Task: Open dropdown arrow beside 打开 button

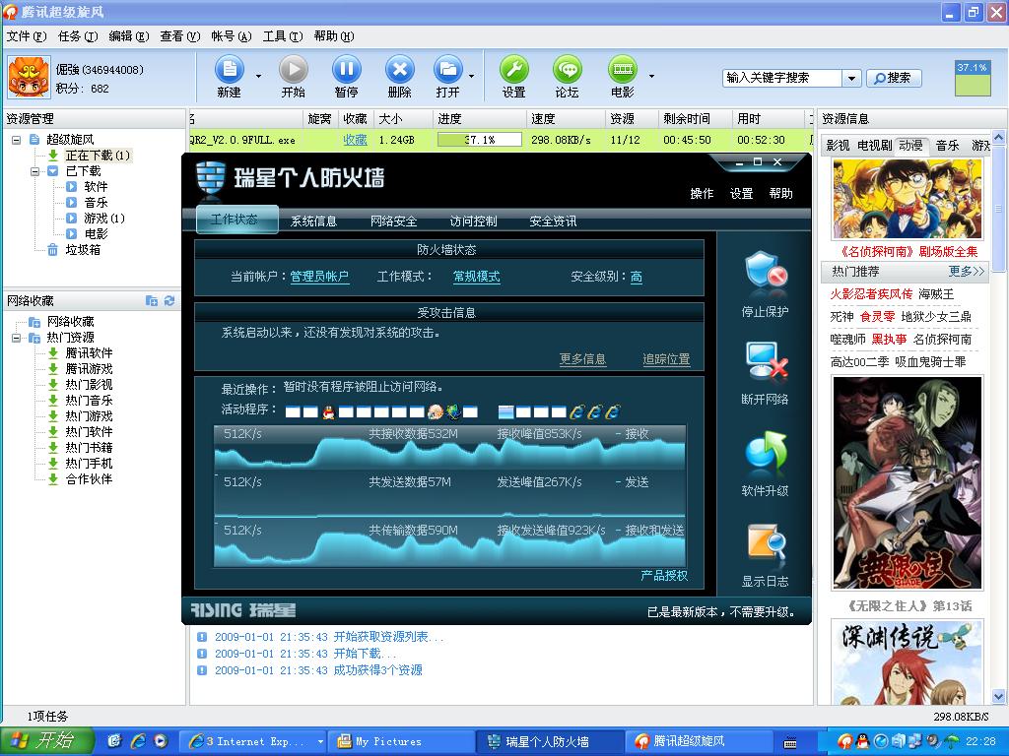Action: coord(471,76)
